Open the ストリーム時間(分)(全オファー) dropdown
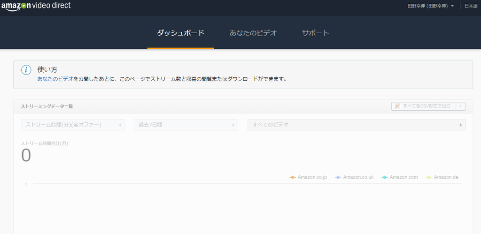The height and width of the screenshot is (234, 481). click(x=73, y=125)
